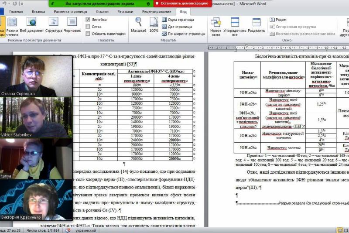Click the Назва цитокіну header cell
Screen dimensions: 349x233
pos(247,75)
